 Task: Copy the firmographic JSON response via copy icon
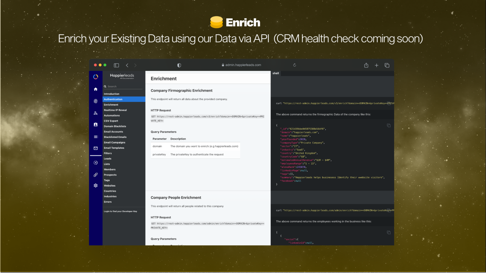click(389, 125)
